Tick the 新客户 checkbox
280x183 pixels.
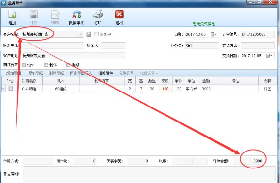pyautogui.click(x=96, y=34)
